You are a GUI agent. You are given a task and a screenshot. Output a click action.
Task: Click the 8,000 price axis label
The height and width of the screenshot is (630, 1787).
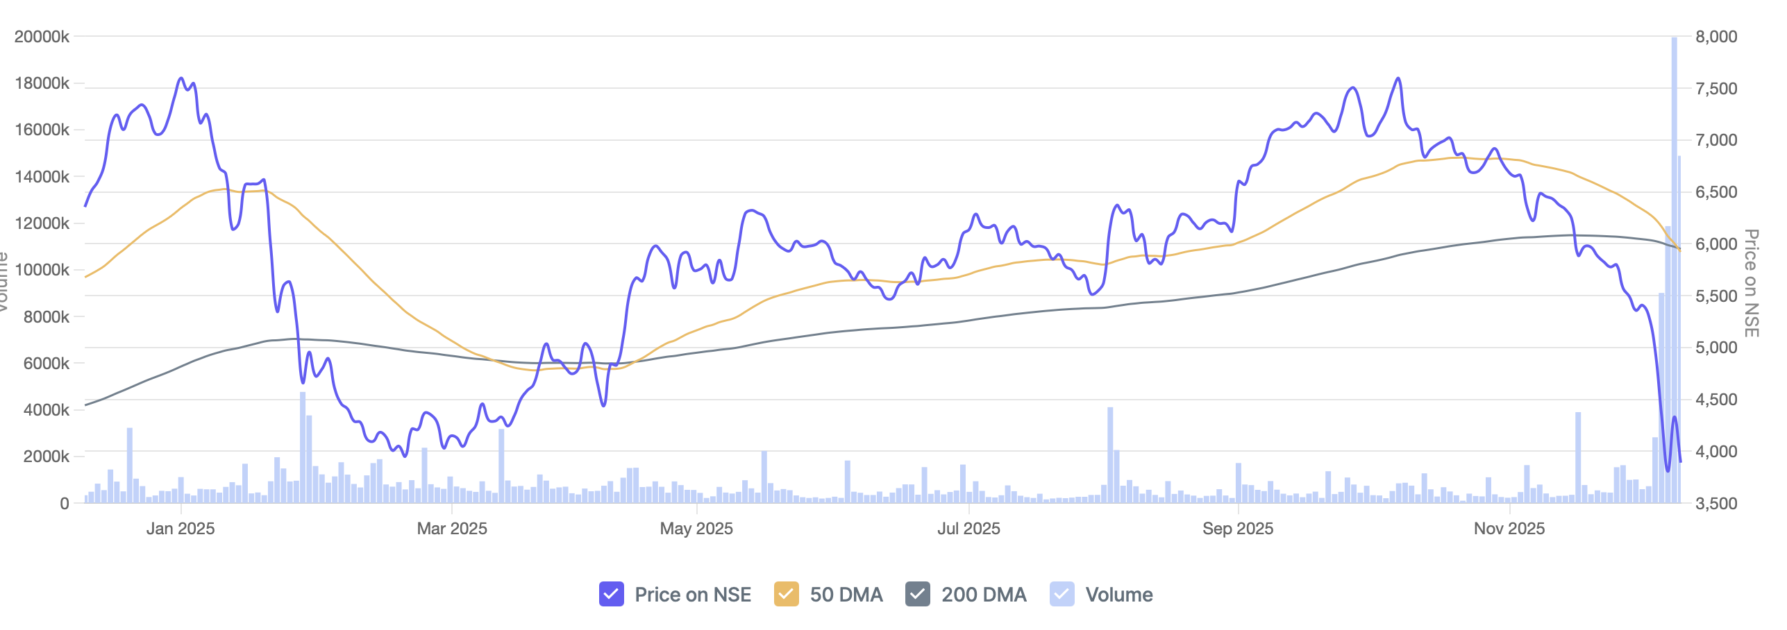coord(1716,37)
